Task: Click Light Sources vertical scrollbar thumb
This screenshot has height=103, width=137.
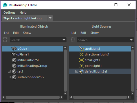Action: tap(133, 71)
